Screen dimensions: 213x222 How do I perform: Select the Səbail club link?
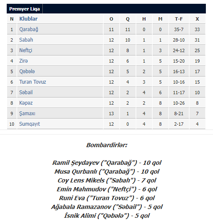(26, 92)
